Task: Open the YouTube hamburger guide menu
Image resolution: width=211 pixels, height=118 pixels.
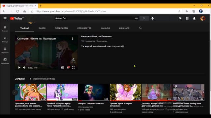Action: pos(5,18)
